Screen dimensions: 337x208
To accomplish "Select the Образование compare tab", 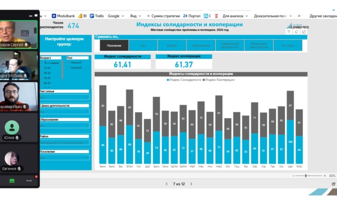I will [x=201, y=45].
